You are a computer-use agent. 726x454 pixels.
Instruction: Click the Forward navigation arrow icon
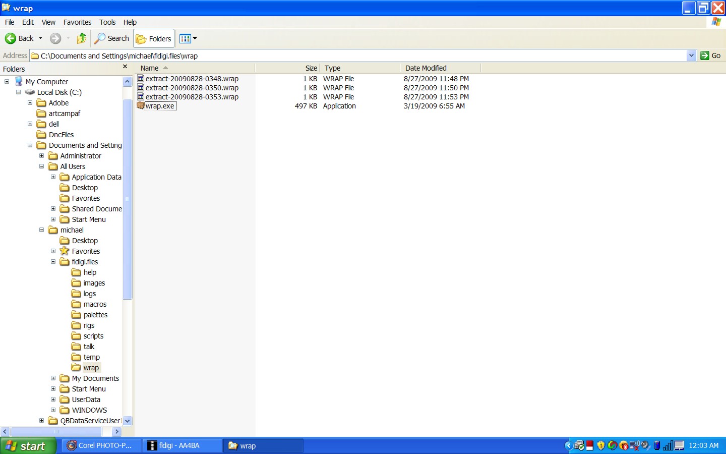(x=55, y=38)
